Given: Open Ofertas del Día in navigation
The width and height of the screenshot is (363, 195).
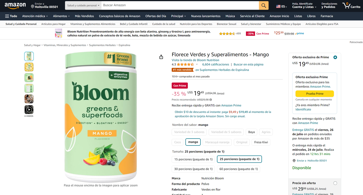Looking at the screenshot, I should pyautogui.click(x=155, y=16).
